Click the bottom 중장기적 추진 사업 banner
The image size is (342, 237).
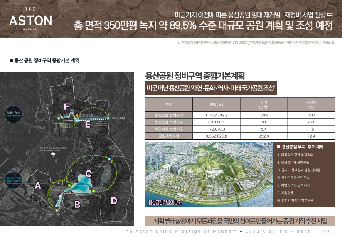(x=240, y=221)
